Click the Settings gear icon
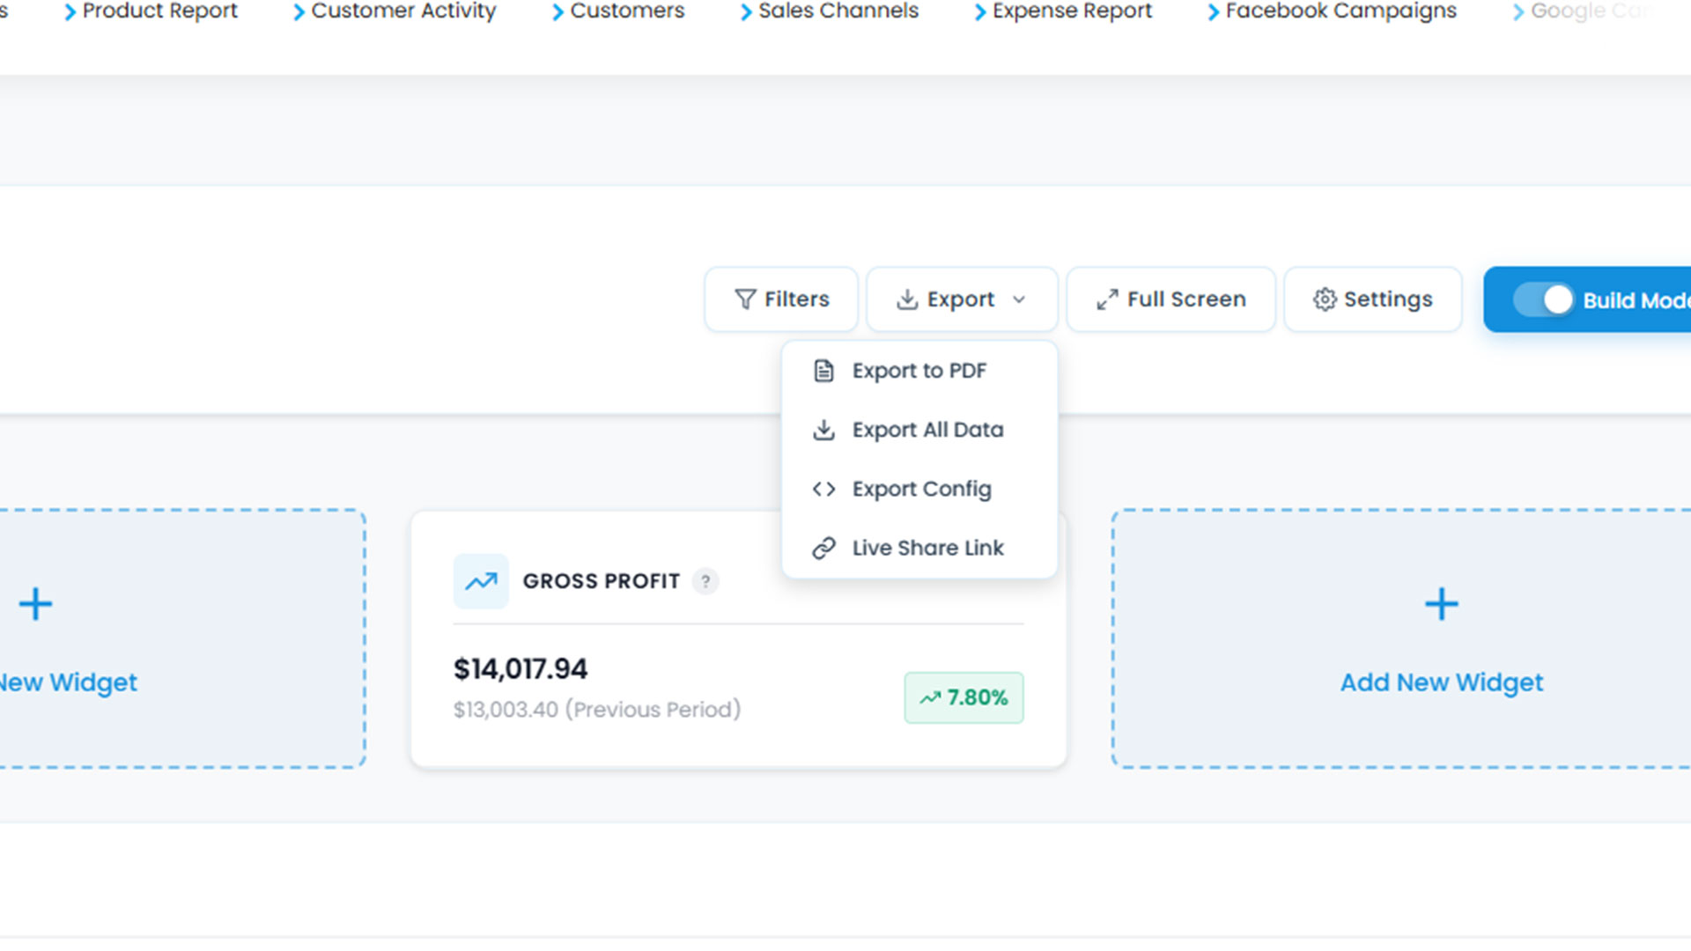Screen dimensions: 1691x951 click(x=1325, y=299)
